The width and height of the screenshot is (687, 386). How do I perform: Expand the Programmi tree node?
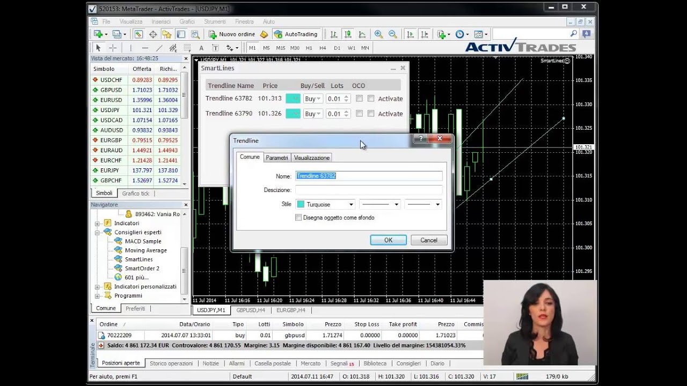coord(97,296)
